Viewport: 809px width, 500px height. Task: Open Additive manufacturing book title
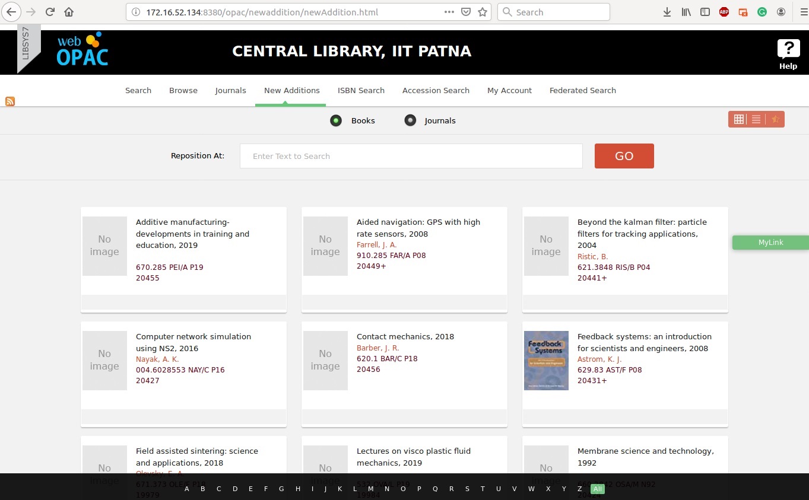(x=192, y=234)
